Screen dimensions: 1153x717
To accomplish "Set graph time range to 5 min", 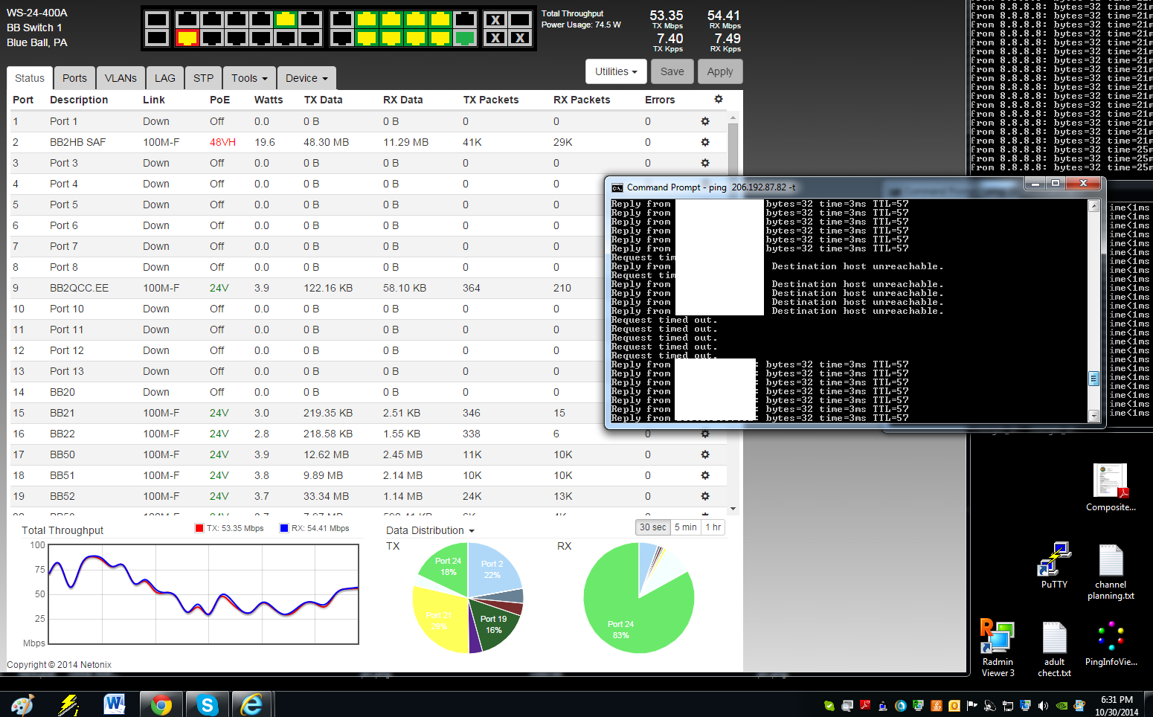I will pyautogui.click(x=685, y=527).
